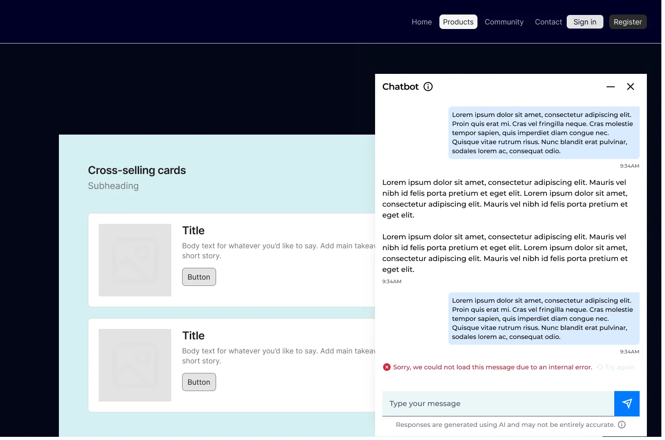Click the Sign in button

(585, 22)
